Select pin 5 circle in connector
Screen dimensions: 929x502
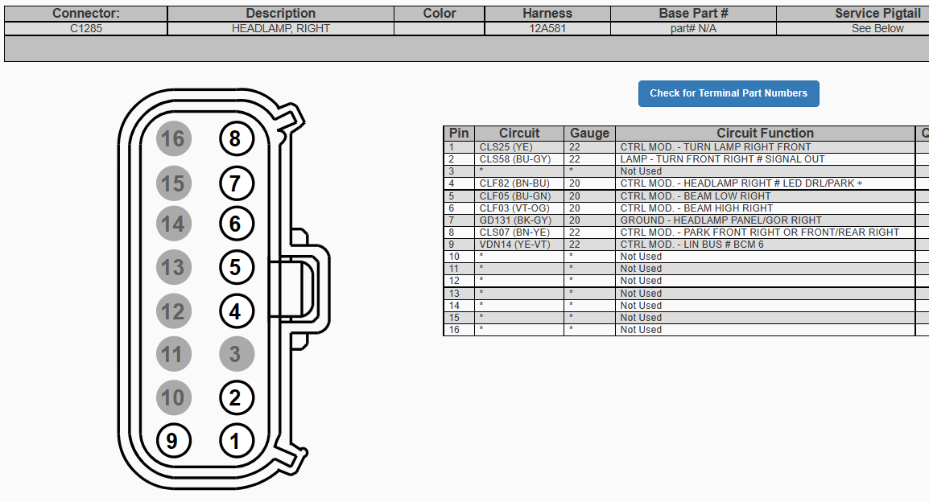click(x=235, y=267)
